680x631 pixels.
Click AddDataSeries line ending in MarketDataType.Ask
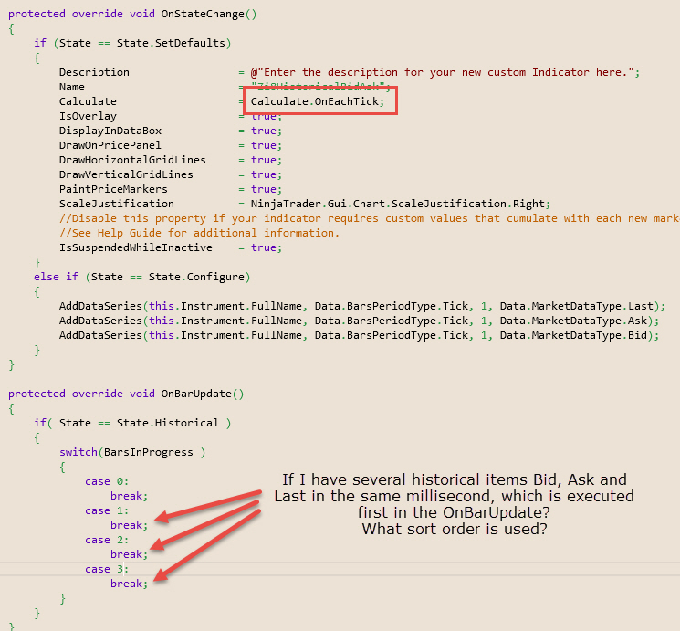tap(359, 321)
